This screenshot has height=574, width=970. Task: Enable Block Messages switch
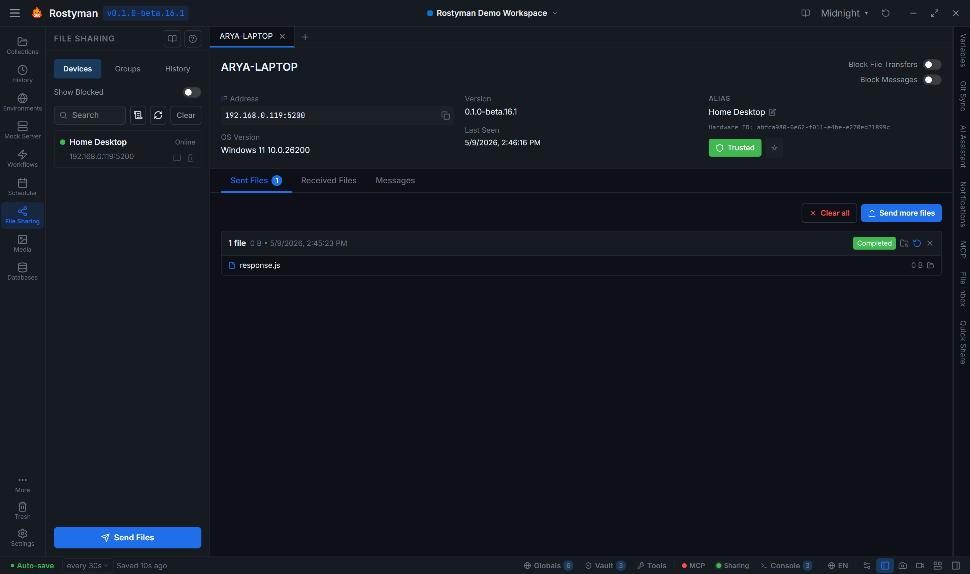click(x=932, y=80)
